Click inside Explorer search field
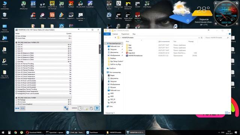The height and width of the screenshot is (135, 240). click(x=217, y=37)
